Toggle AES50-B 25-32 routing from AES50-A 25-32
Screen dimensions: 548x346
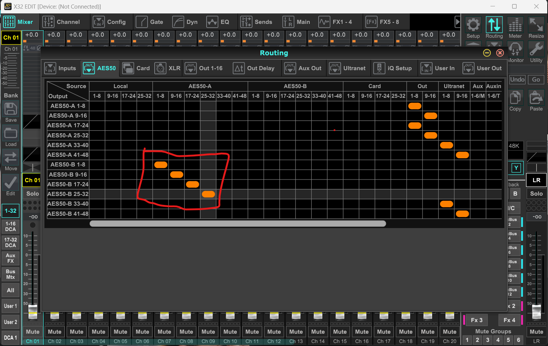point(208,194)
